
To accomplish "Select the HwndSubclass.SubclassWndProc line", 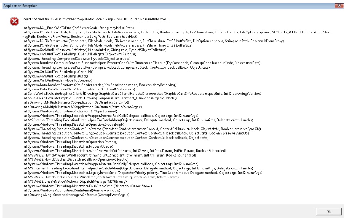I will (101, 177).
